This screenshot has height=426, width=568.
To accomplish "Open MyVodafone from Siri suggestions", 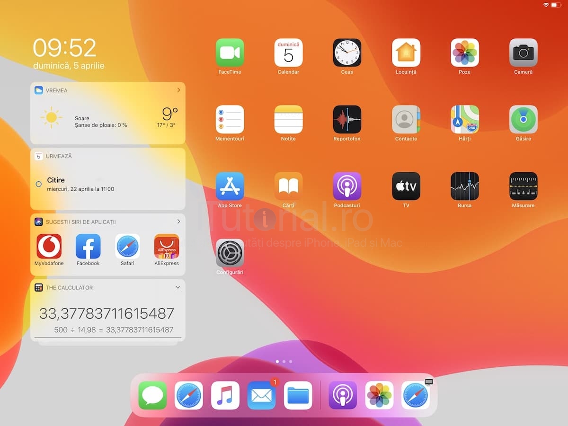I will (x=49, y=246).
